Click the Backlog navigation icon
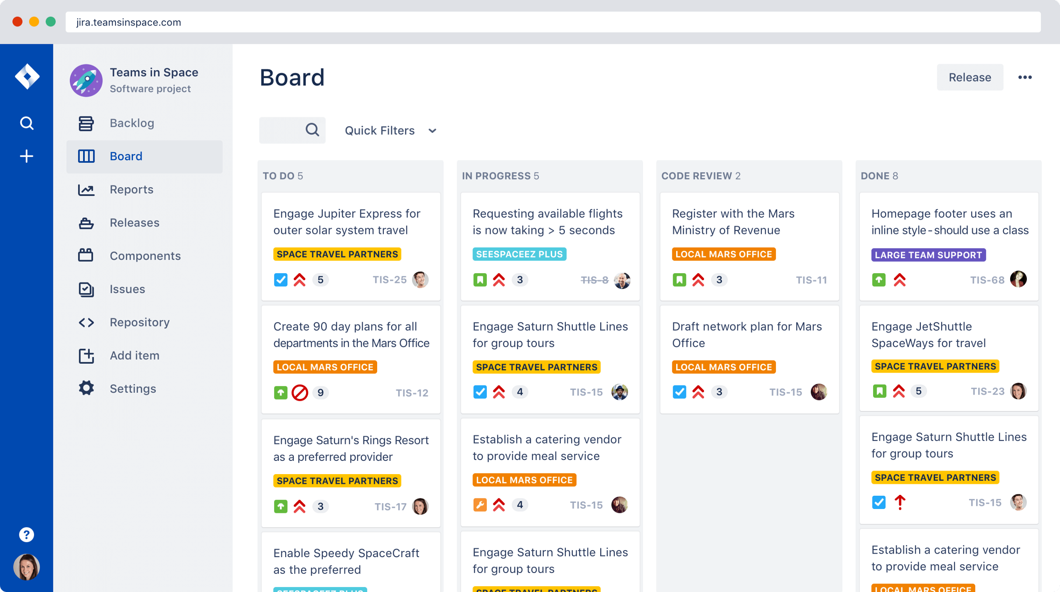The image size is (1060, 592). [86, 122]
